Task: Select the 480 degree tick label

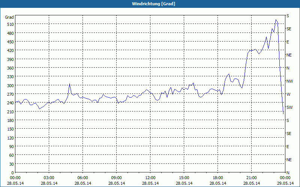Action: 10,33
